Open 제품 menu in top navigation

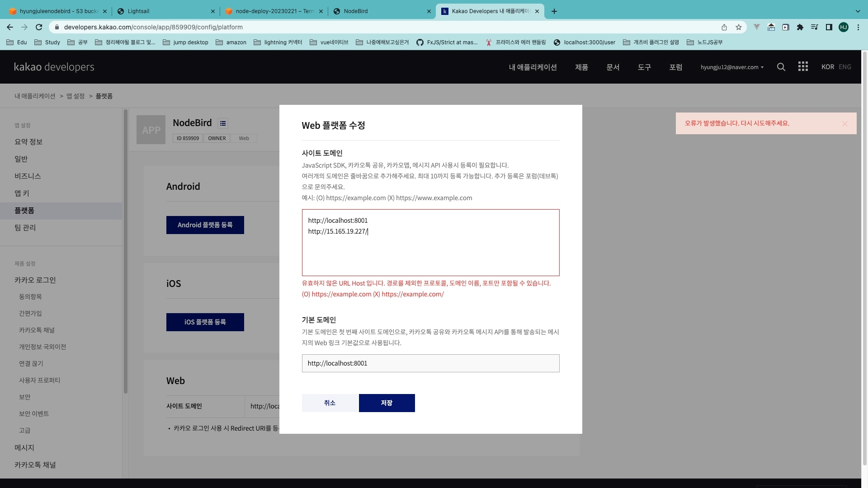tap(581, 67)
